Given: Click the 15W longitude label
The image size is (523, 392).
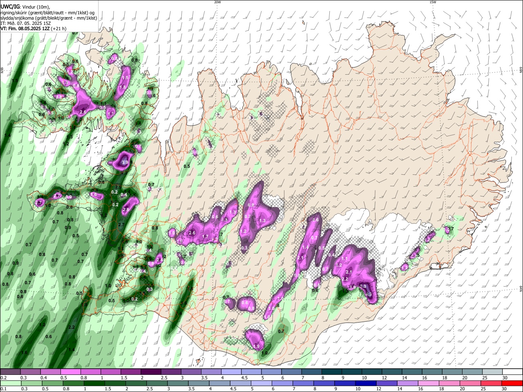Looking at the screenshot, I should coord(433,2).
